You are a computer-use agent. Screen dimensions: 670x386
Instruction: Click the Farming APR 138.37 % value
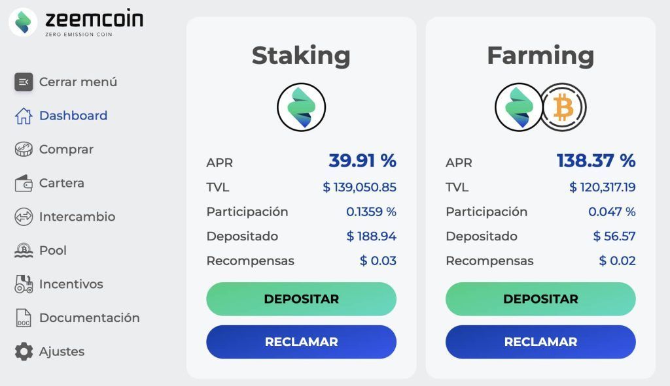[596, 161]
